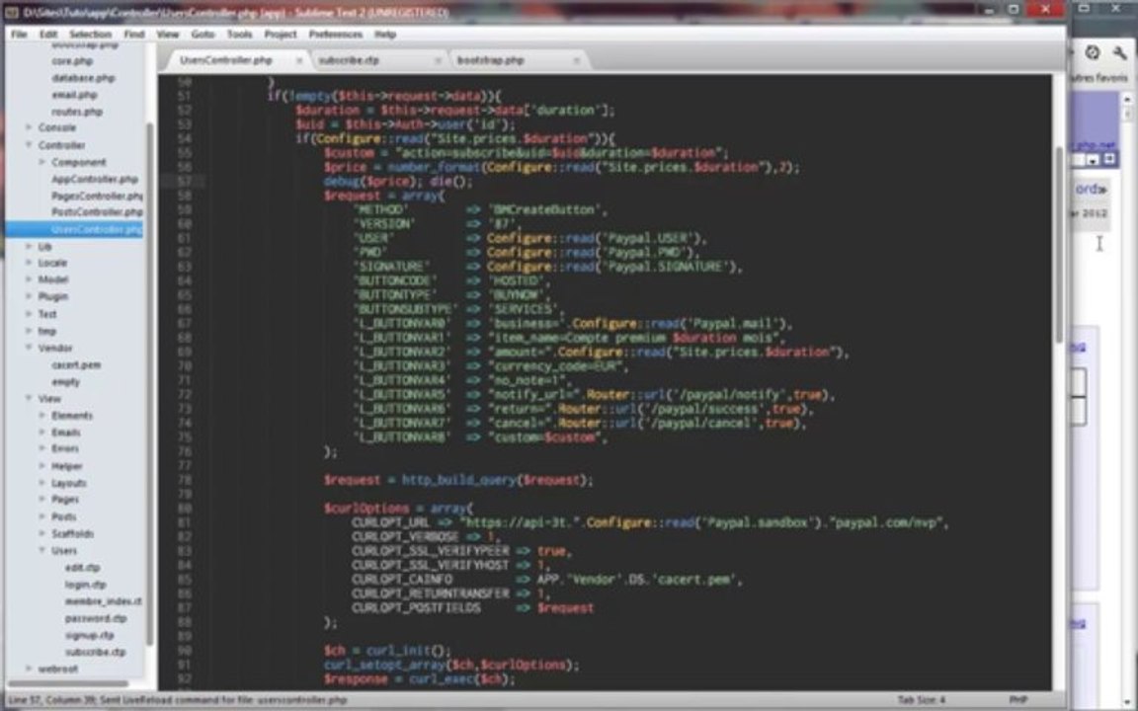The width and height of the screenshot is (1138, 711).
Task: Open subscribe.ctp in the sidebar tree
Action: click(95, 652)
